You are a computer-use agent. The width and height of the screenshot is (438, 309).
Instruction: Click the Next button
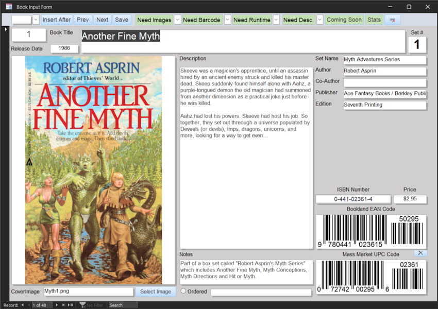tap(102, 20)
